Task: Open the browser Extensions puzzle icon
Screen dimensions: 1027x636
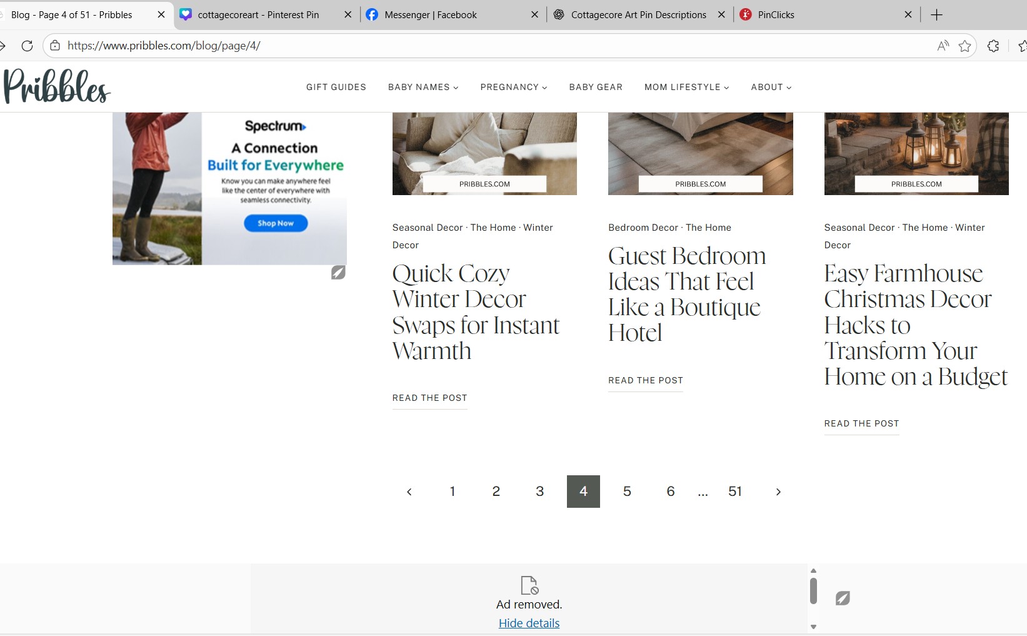Action: pyautogui.click(x=993, y=46)
